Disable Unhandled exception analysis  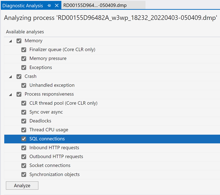[24, 85]
